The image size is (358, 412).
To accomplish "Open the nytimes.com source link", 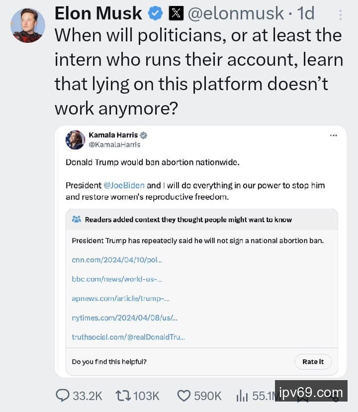I will 124,317.
